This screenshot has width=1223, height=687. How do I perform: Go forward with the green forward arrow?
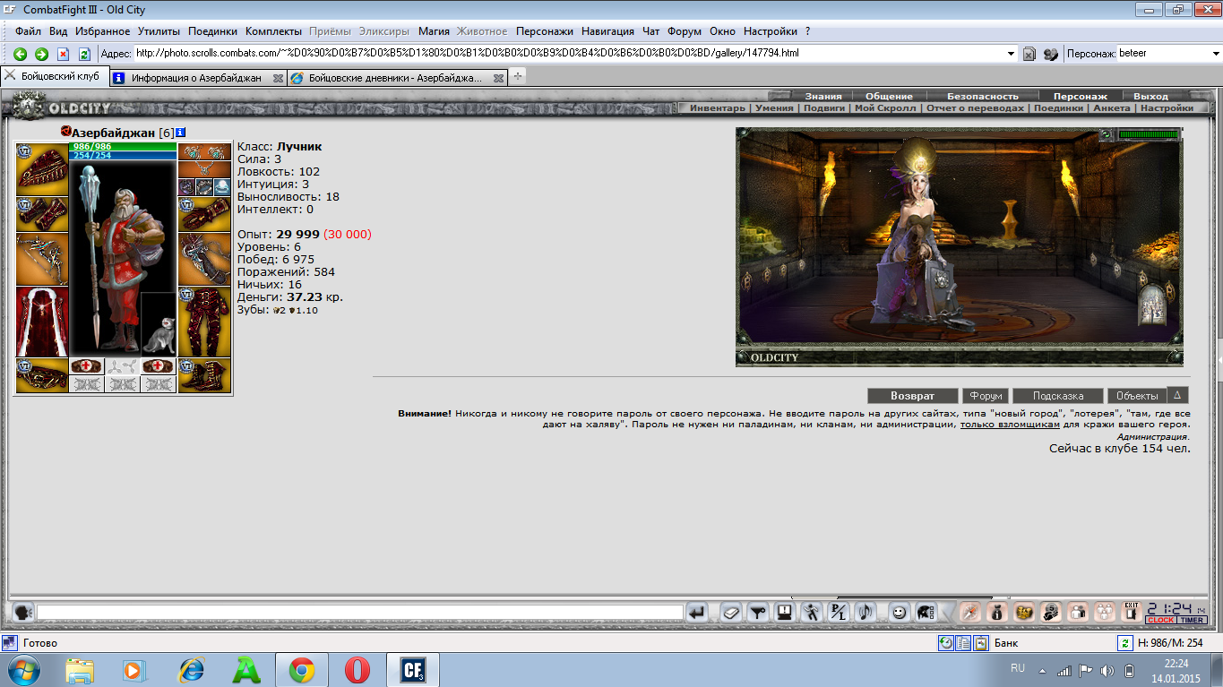[41, 54]
